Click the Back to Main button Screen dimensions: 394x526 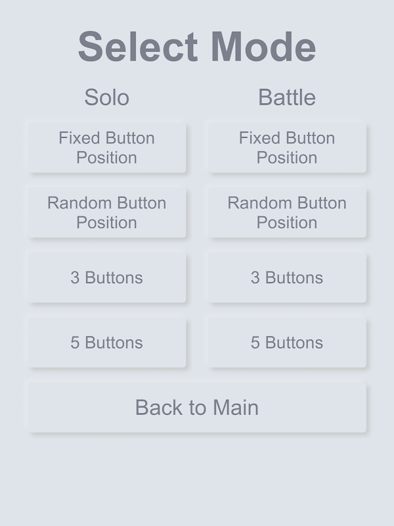(197, 408)
